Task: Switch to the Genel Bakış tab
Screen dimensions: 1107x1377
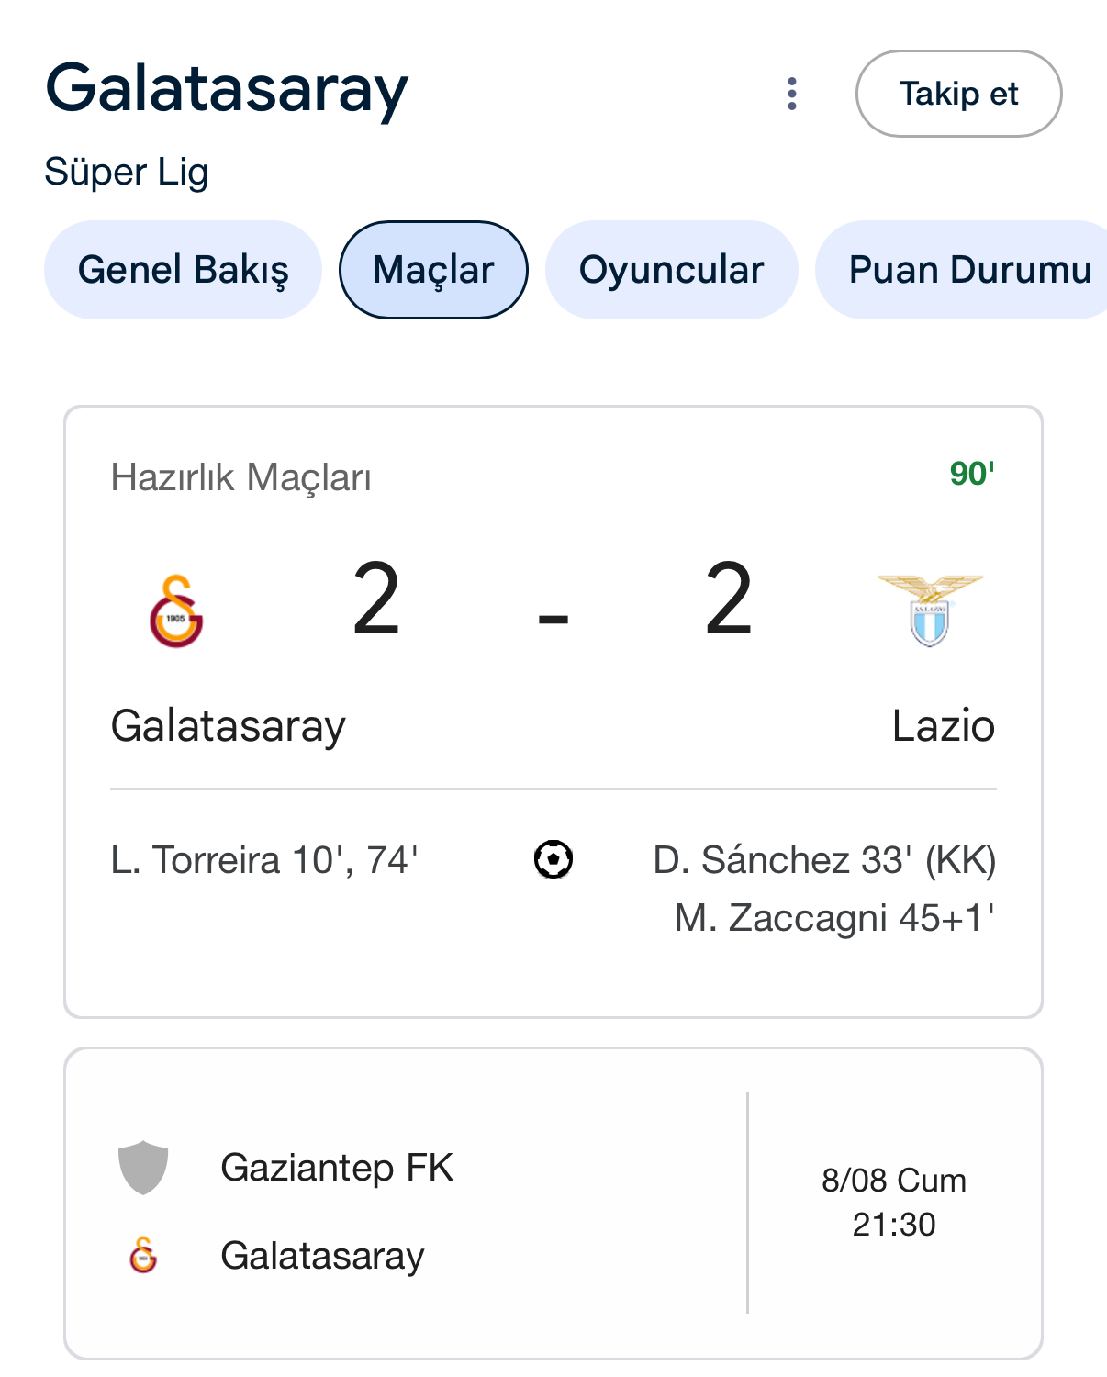Action: 183,270
